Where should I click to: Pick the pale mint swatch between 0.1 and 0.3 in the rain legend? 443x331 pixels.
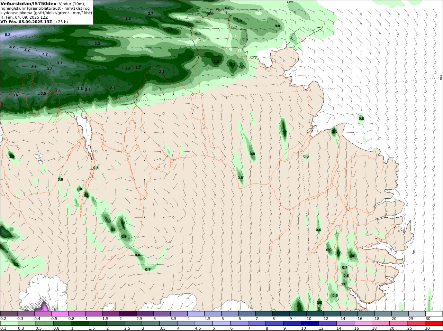[x=9, y=323]
